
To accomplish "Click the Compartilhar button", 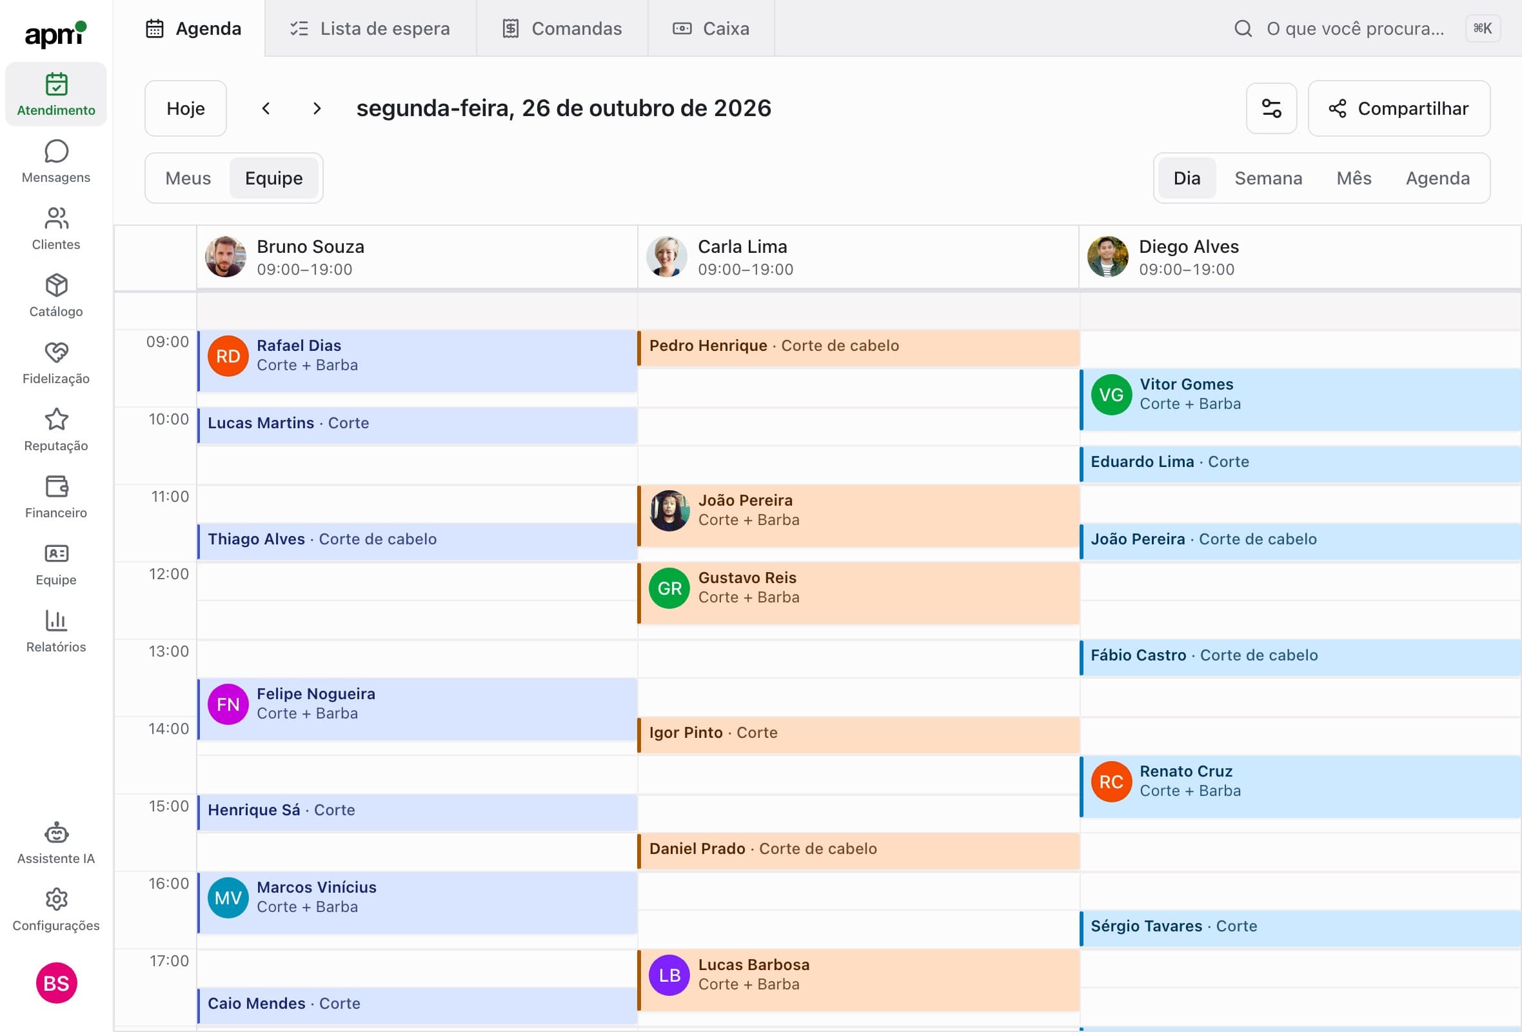I will pos(1399,108).
